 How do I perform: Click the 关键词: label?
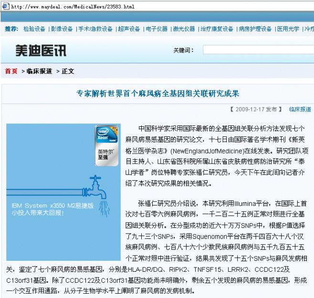(183, 50)
